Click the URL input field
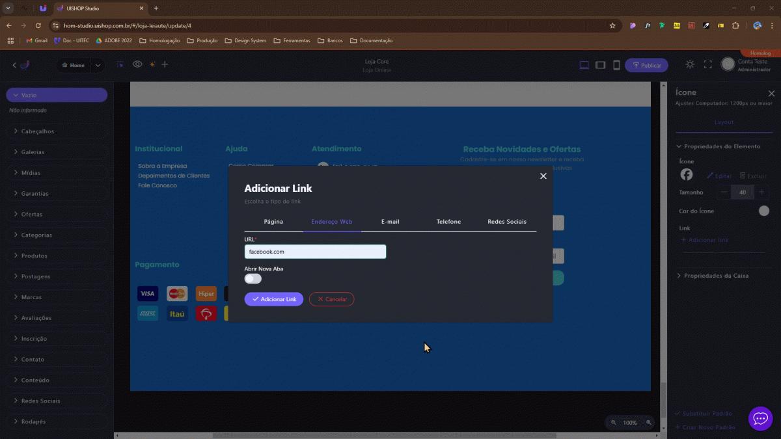 click(315, 252)
